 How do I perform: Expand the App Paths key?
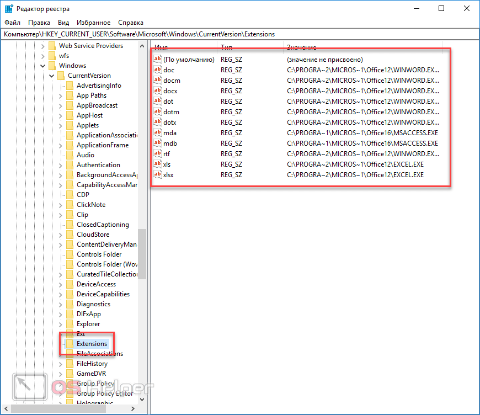61,95
